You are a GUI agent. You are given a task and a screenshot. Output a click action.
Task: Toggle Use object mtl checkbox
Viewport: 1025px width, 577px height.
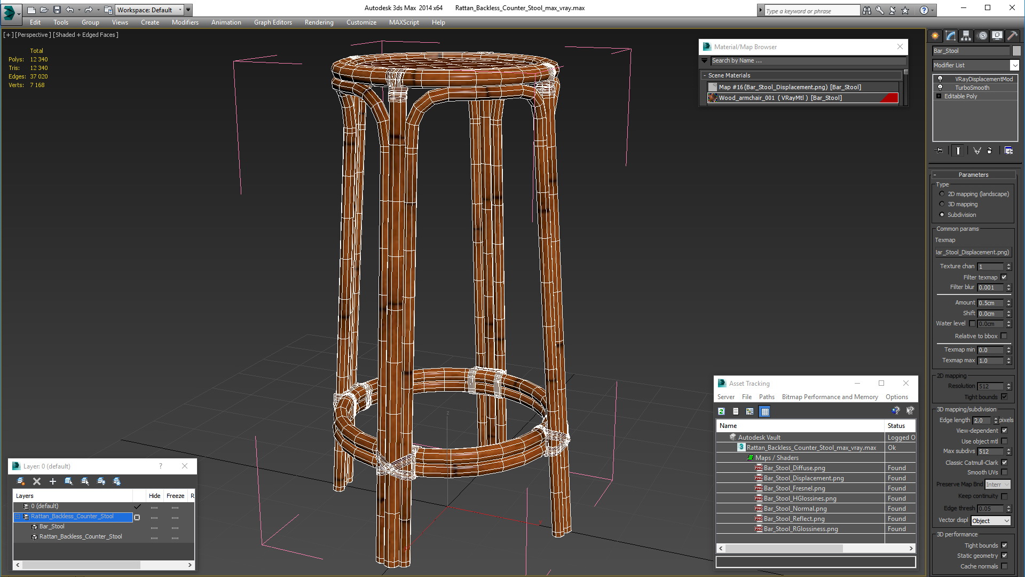click(x=1004, y=441)
